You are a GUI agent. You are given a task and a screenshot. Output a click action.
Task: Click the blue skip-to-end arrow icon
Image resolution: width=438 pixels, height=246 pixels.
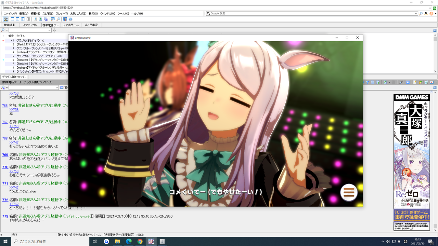(x=408, y=82)
